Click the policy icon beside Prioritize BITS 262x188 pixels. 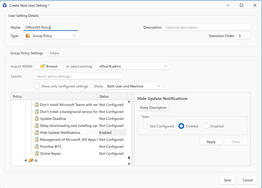37,147
